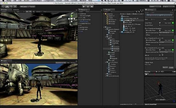
Task: Switch to the Animator tab
Action: point(16,10)
